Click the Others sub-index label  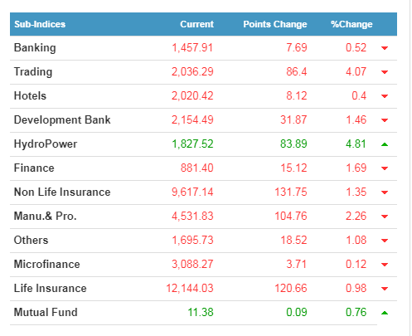pyautogui.click(x=31, y=240)
